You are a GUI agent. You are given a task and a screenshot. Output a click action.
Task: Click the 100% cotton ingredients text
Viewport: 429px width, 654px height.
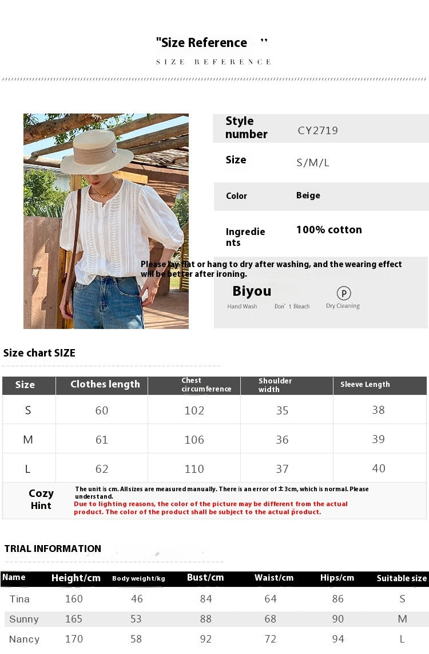tap(329, 230)
